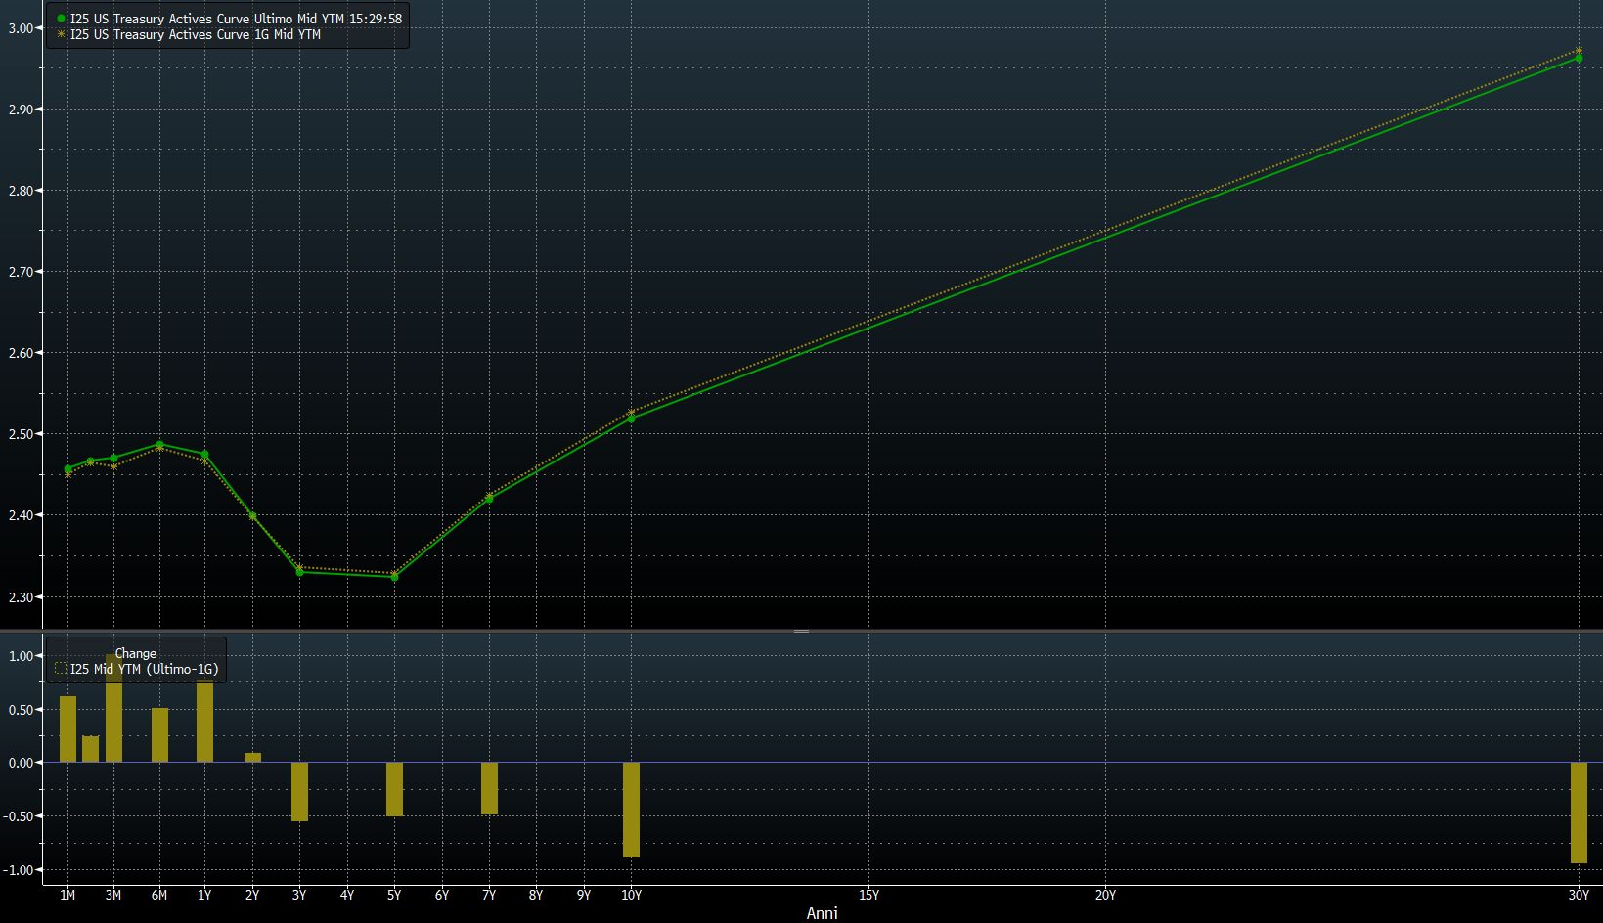Click the curve data point at 2Y

coord(252,516)
